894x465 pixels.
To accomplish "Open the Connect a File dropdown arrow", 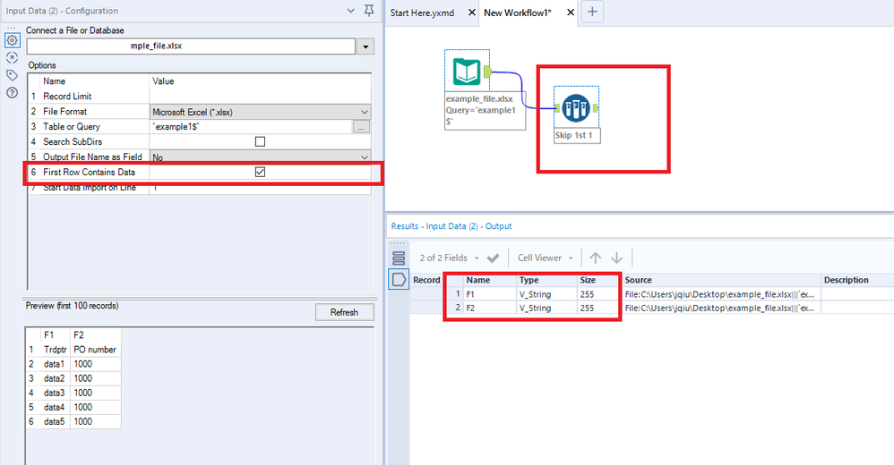I will (x=365, y=46).
